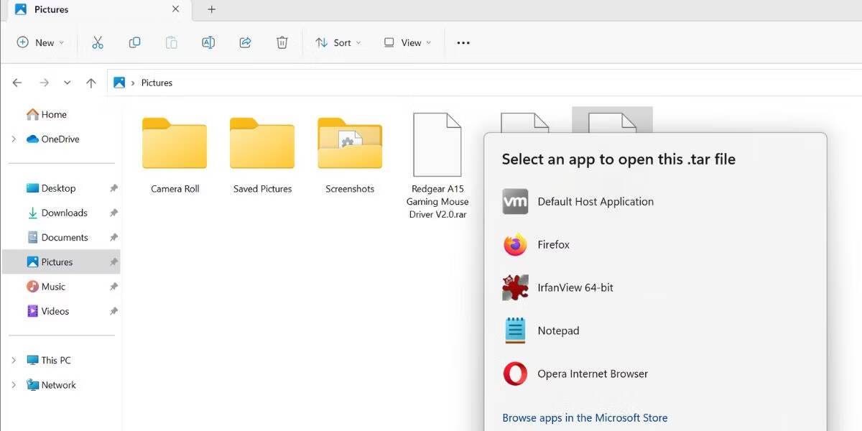This screenshot has height=431, width=862.
Task: Open the See more ellipsis menu
Action: 463,42
